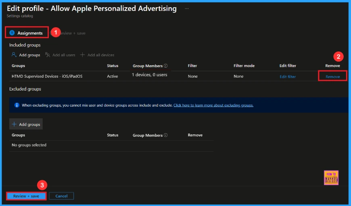
Task: Click the Active status cell
Action: [113, 76]
